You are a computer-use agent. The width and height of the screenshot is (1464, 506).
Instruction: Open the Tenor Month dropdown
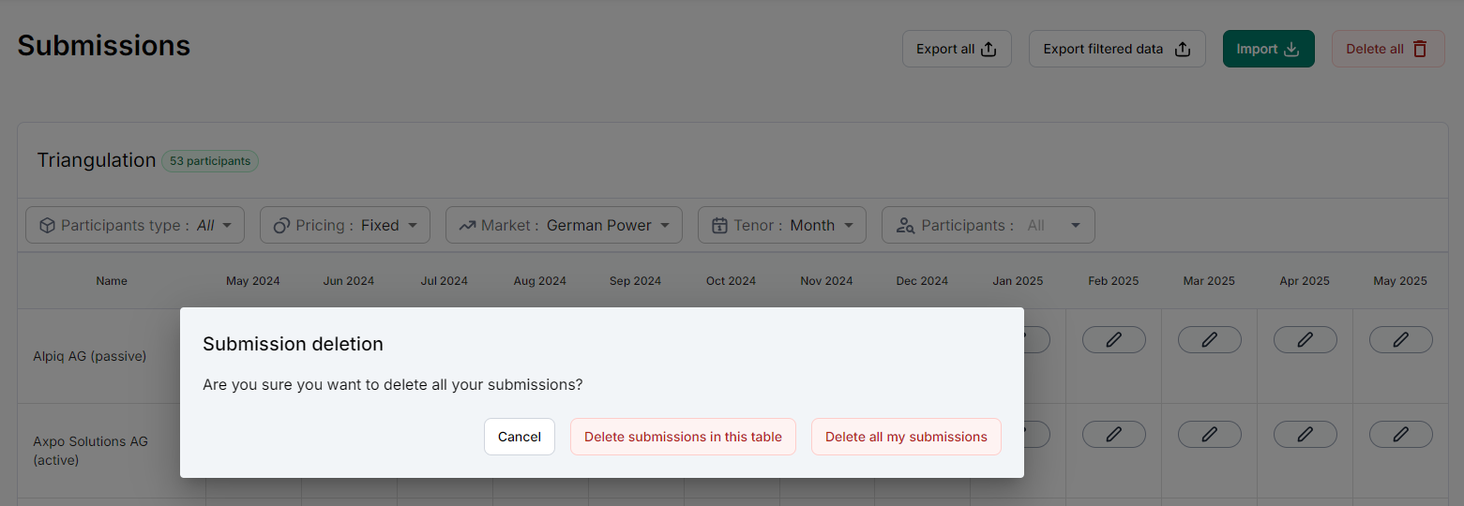tap(781, 225)
